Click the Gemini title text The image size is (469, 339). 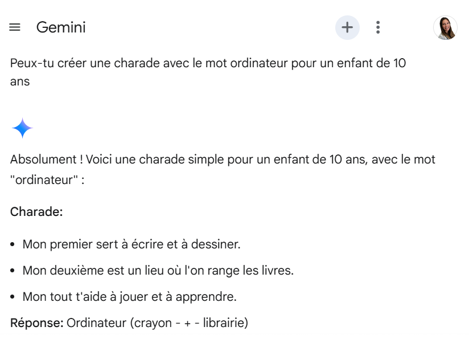(x=61, y=27)
